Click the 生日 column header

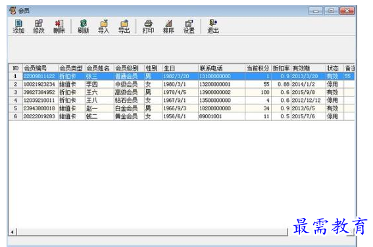pos(180,68)
